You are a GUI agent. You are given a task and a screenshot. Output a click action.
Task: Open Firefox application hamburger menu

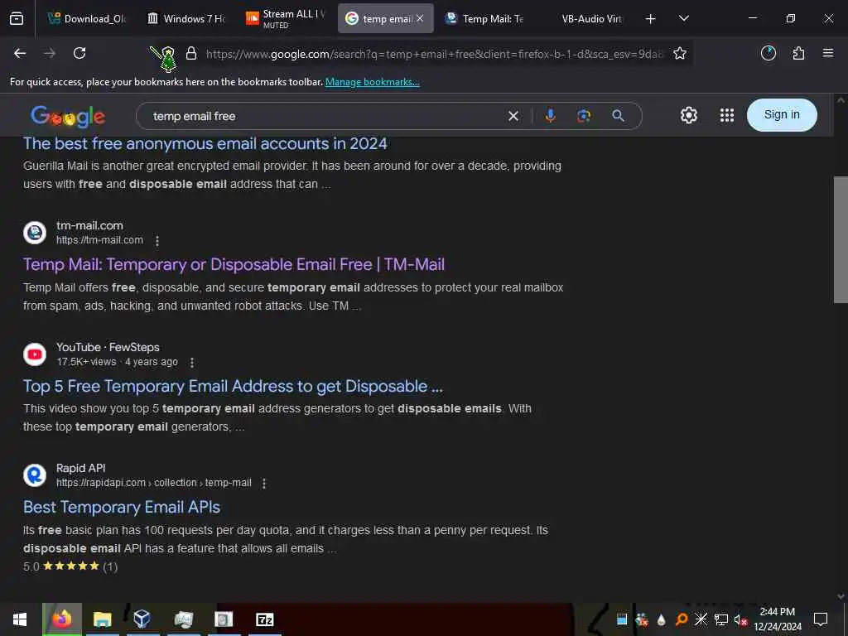pyautogui.click(x=828, y=53)
